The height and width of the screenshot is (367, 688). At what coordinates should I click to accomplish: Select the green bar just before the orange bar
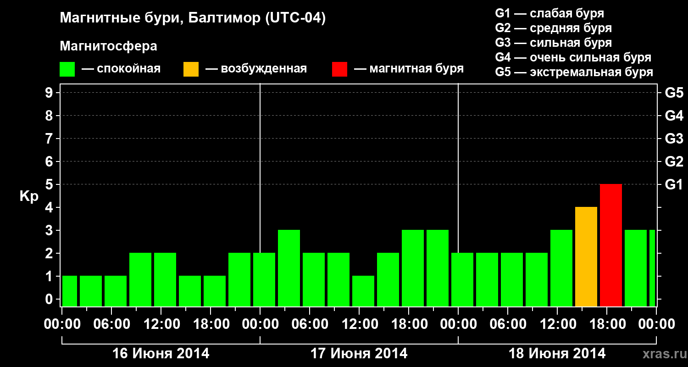[561, 268]
